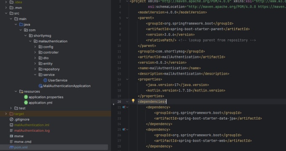Collapse the java source folder chevron
This screenshot has height=151, width=286.
click(16, 24)
